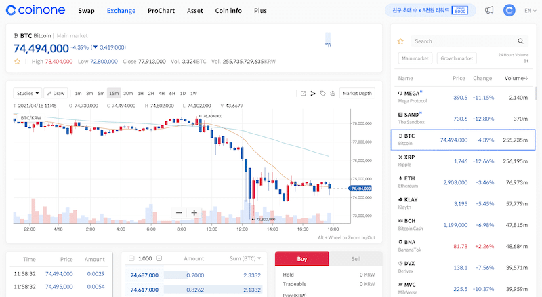Click the BTC mini sparkline chart
Viewport: 542px width, 297px height.
[x=328, y=39]
